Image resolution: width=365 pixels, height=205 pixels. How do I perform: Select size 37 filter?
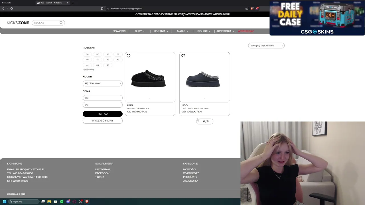coord(98,54)
